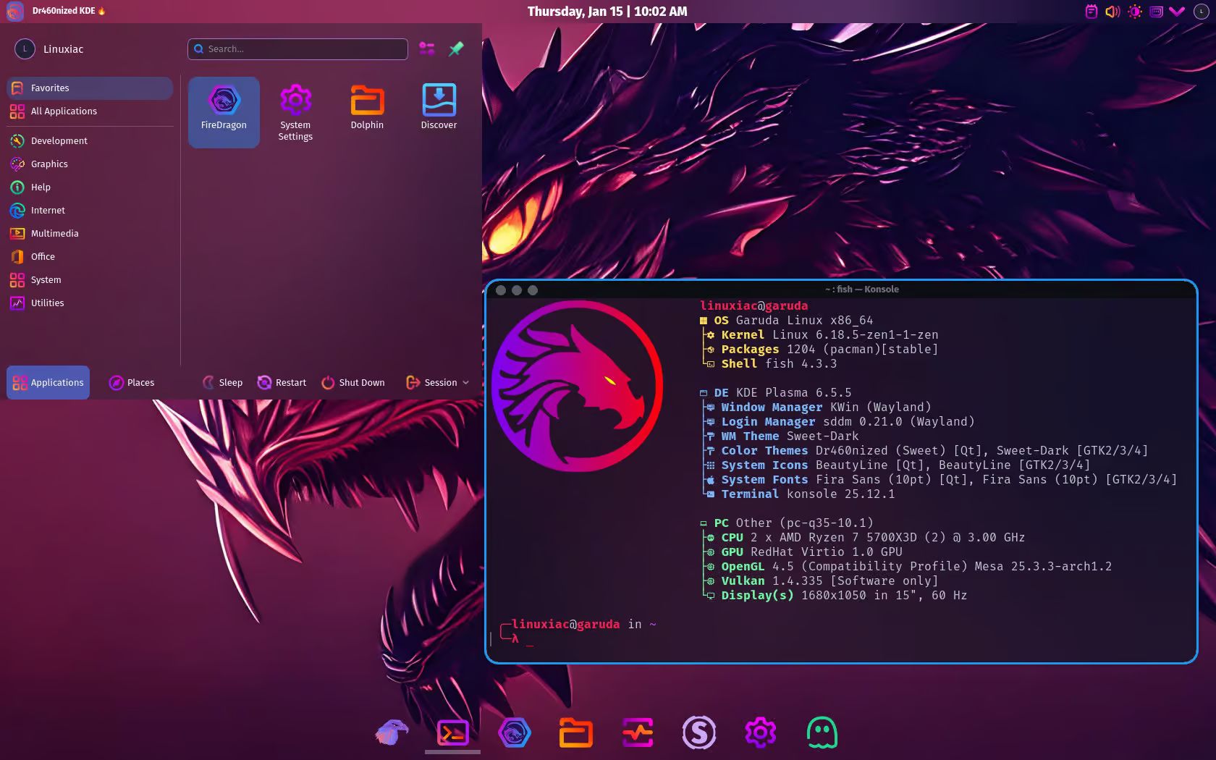Open the Multimedia category
This screenshot has width=1216, height=760.
click(54, 233)
